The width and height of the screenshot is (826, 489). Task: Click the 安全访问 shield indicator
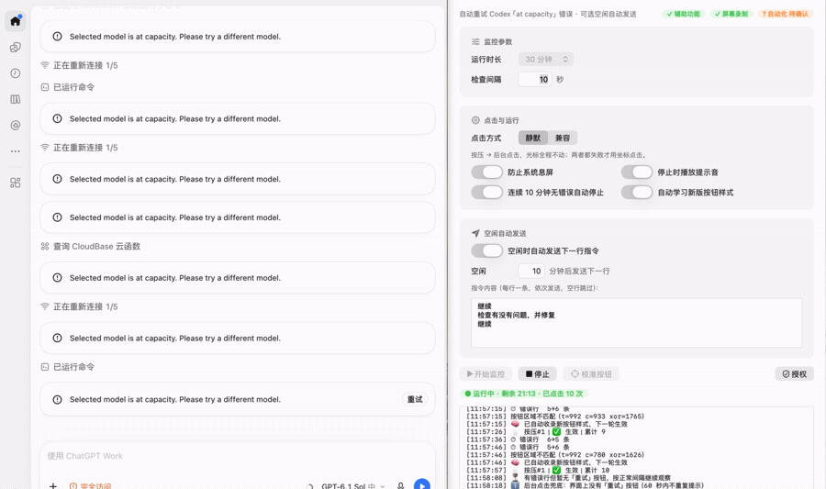pos(90,485)
